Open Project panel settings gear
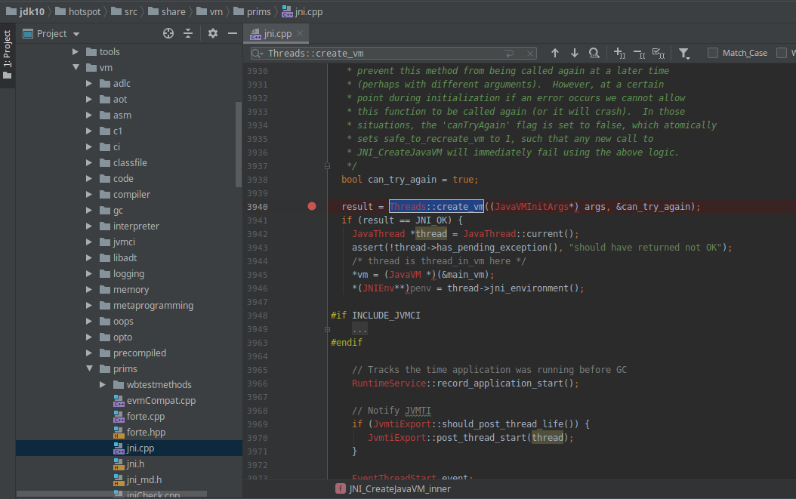This screenshot has height=499, width=796. pyautogui.click(x=213, y=33)
